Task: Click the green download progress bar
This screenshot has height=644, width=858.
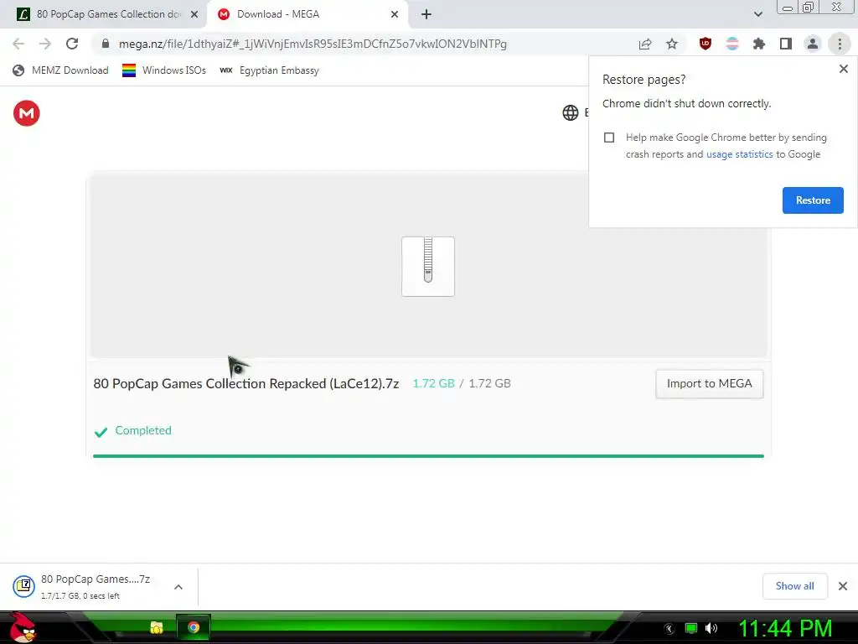Action: (428, 455)
